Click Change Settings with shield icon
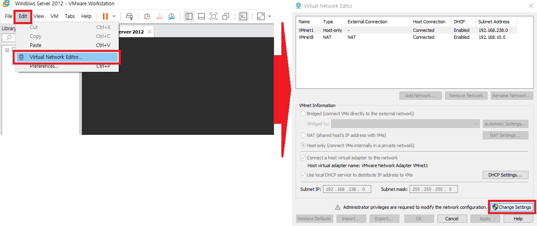Screen dimensions: 537x226 (x=512, y=207)
